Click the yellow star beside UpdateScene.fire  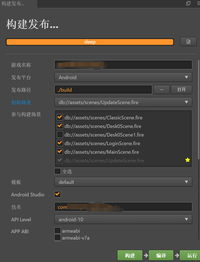[x=188, y=160]
